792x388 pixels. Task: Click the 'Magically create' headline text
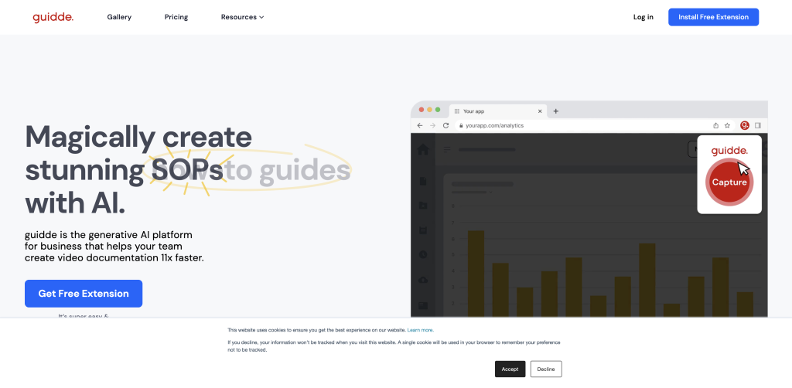pyautogui.click(x=138, y=137)
